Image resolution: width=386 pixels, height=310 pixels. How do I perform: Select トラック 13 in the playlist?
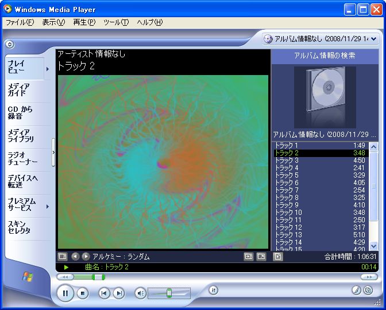(321, 235)
